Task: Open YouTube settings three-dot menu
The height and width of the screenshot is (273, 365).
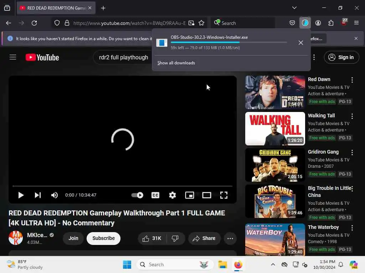Action: point(314,57)
